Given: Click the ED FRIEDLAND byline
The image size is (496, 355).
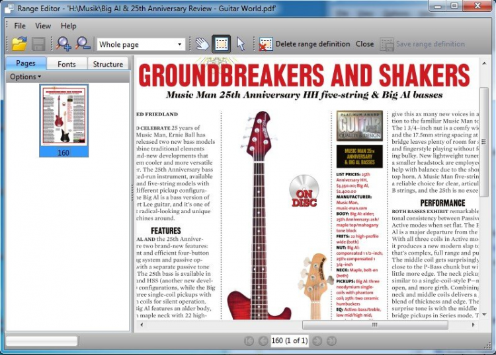Looking at the screenshot, I should point(157,114).
